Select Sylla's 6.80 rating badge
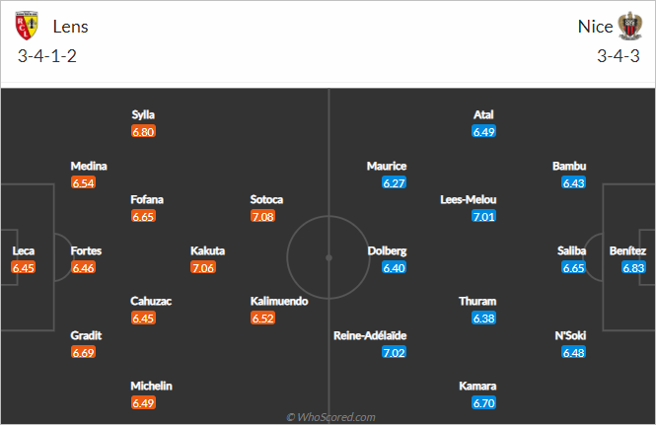This screenshot has height=425, width=656. (x=143, y=132)
